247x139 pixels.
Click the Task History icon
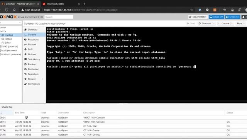pyautogui.click(x=25, y=59)
